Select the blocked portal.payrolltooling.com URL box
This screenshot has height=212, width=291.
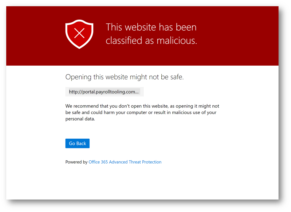pyautogui.click(x=104, y=92)
